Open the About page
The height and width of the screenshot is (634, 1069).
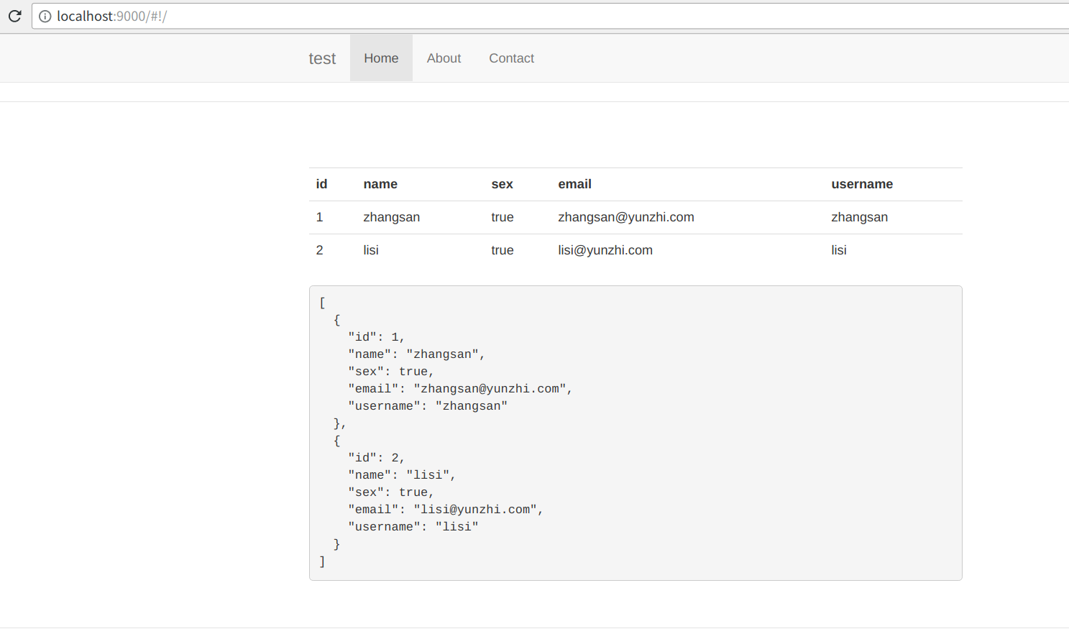pos(444,58)
